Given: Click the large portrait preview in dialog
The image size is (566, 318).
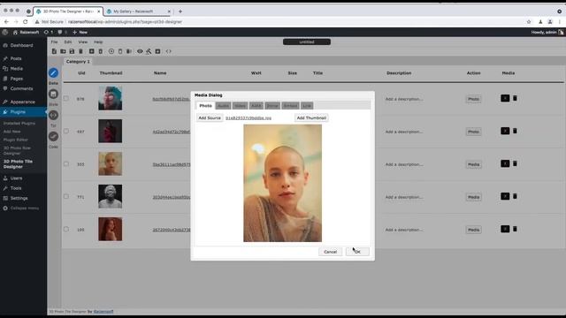Looking at the screenshot, I should pyautogui.click(x=282, y=183).
